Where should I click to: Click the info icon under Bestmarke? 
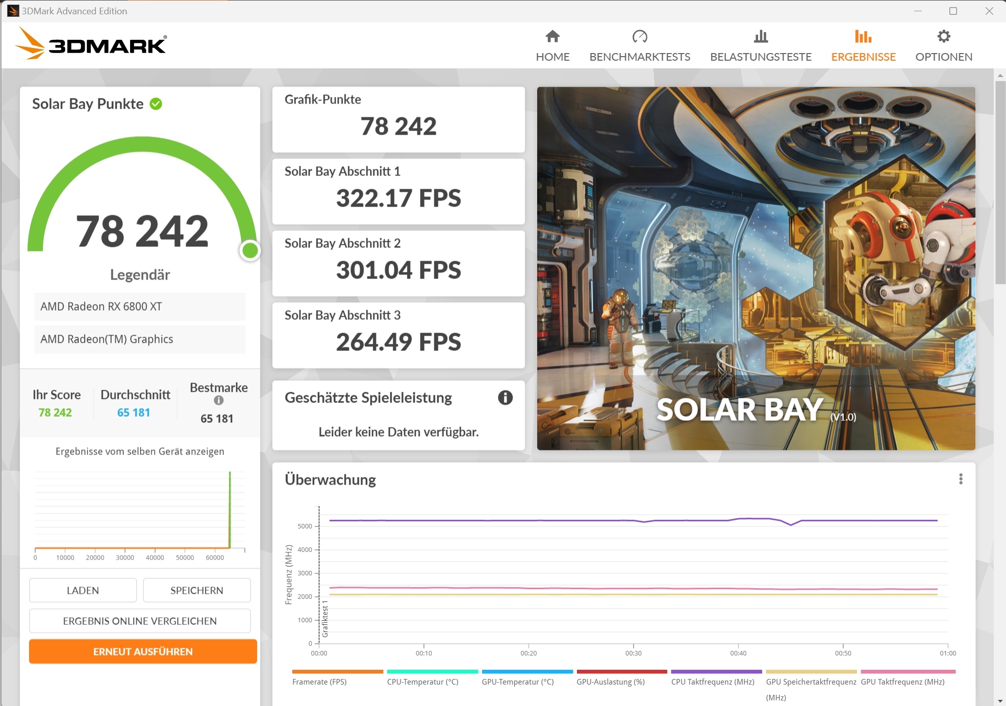[x=219, y=400]
